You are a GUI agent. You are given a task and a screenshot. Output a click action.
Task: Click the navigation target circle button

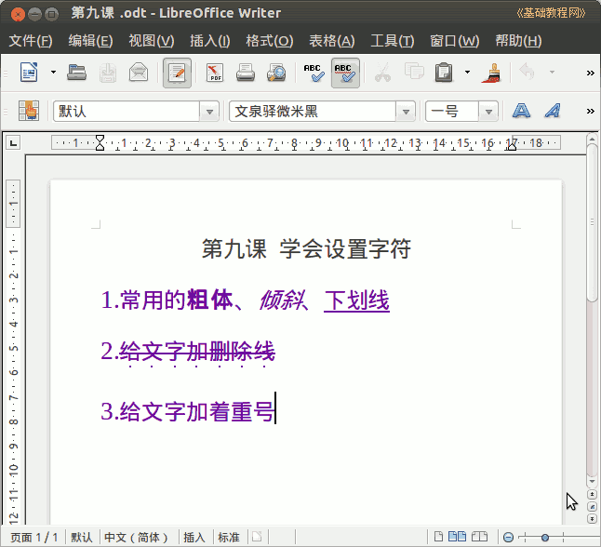(x=592, y=507)
